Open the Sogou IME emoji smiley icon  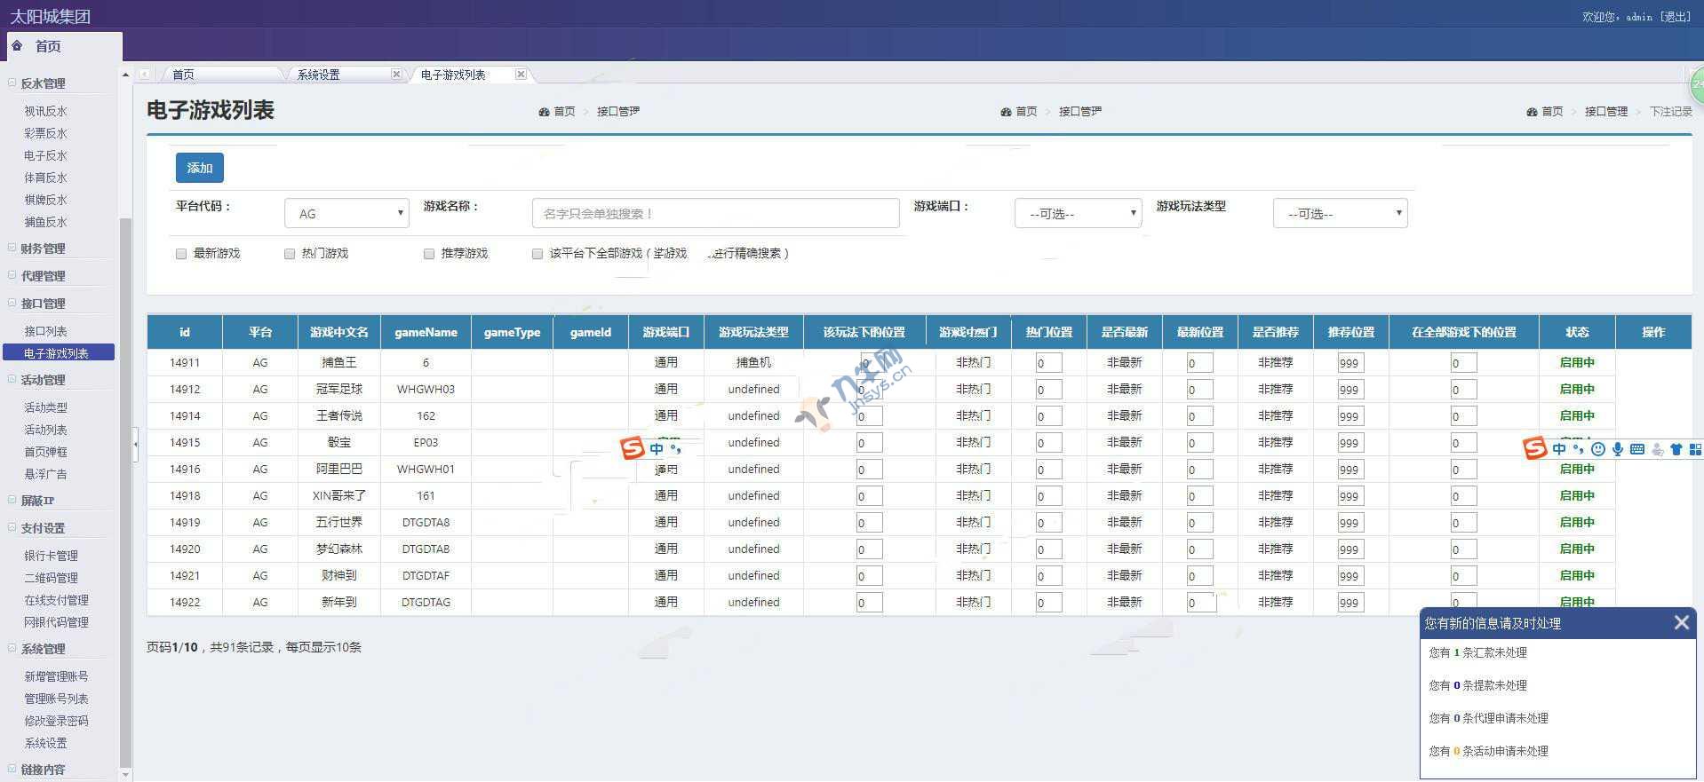pos(1598,449)
